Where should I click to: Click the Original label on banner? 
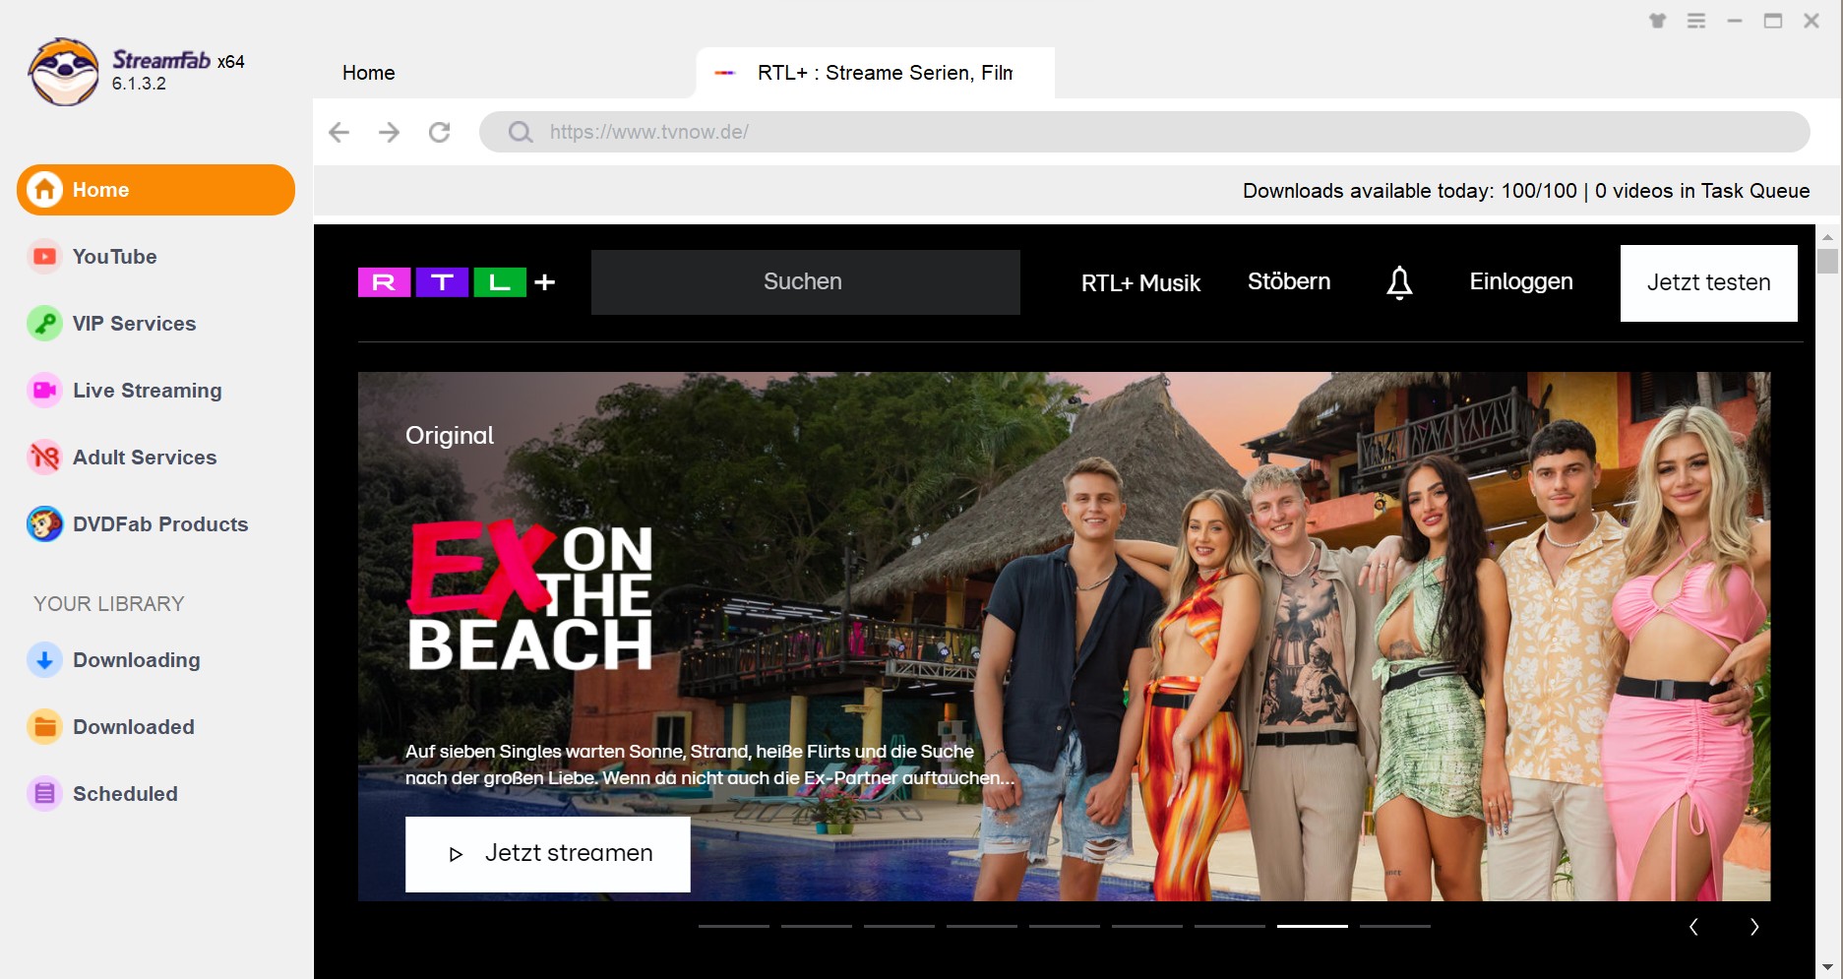(x=450, y=436)
